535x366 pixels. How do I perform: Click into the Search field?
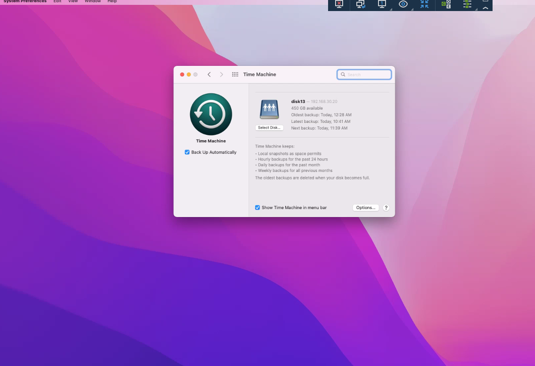tap(364, 75)
